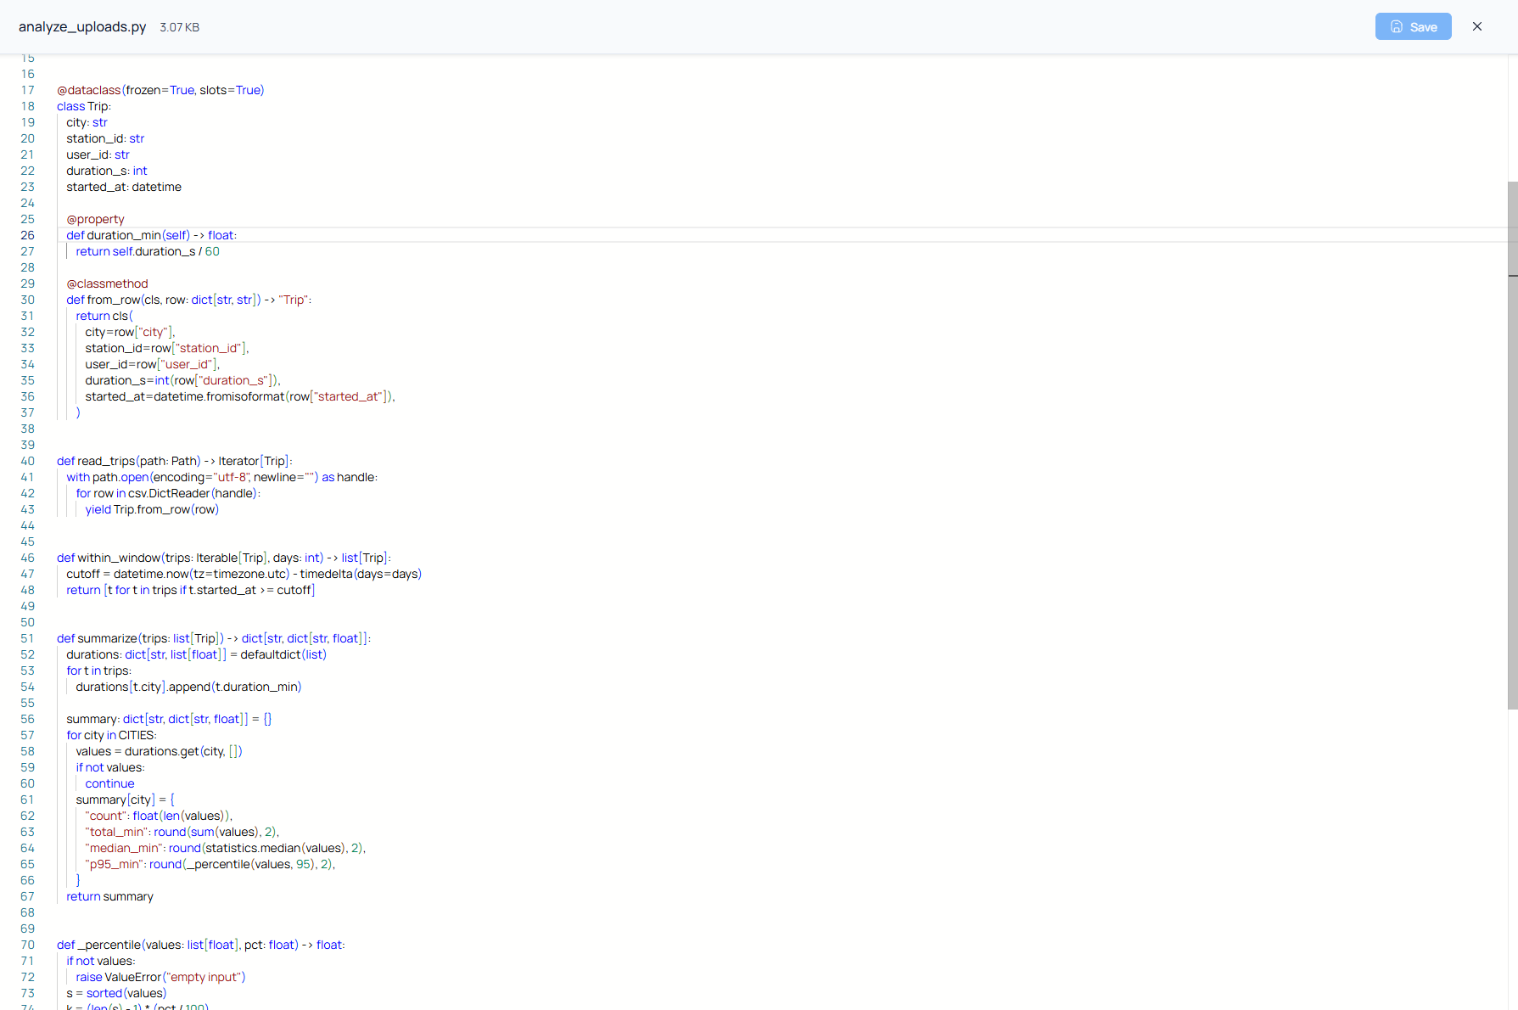Image resolution: width=1518 pixels, height=1010 pixels.
Task: Click the 'summary[city] = {' line
Action: click(x=125, y=800)
